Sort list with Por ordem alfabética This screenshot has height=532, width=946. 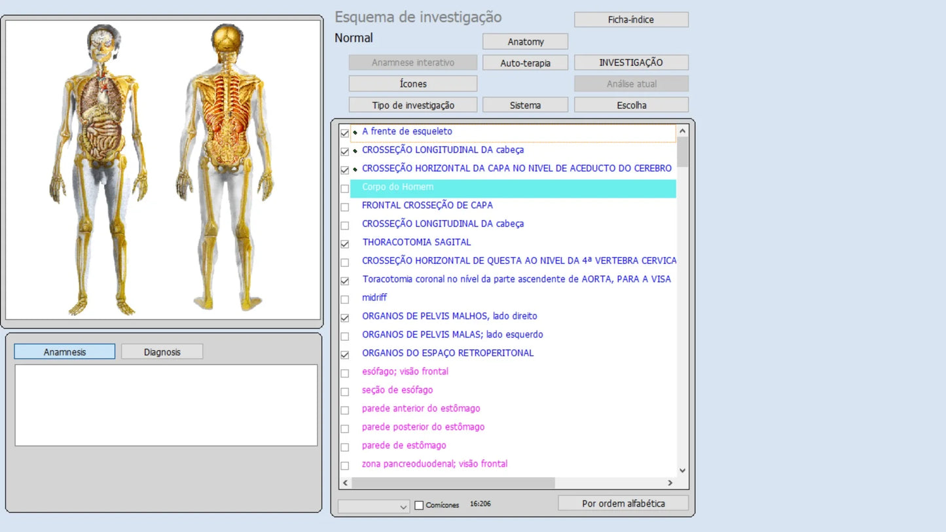(x=623, y=504)
